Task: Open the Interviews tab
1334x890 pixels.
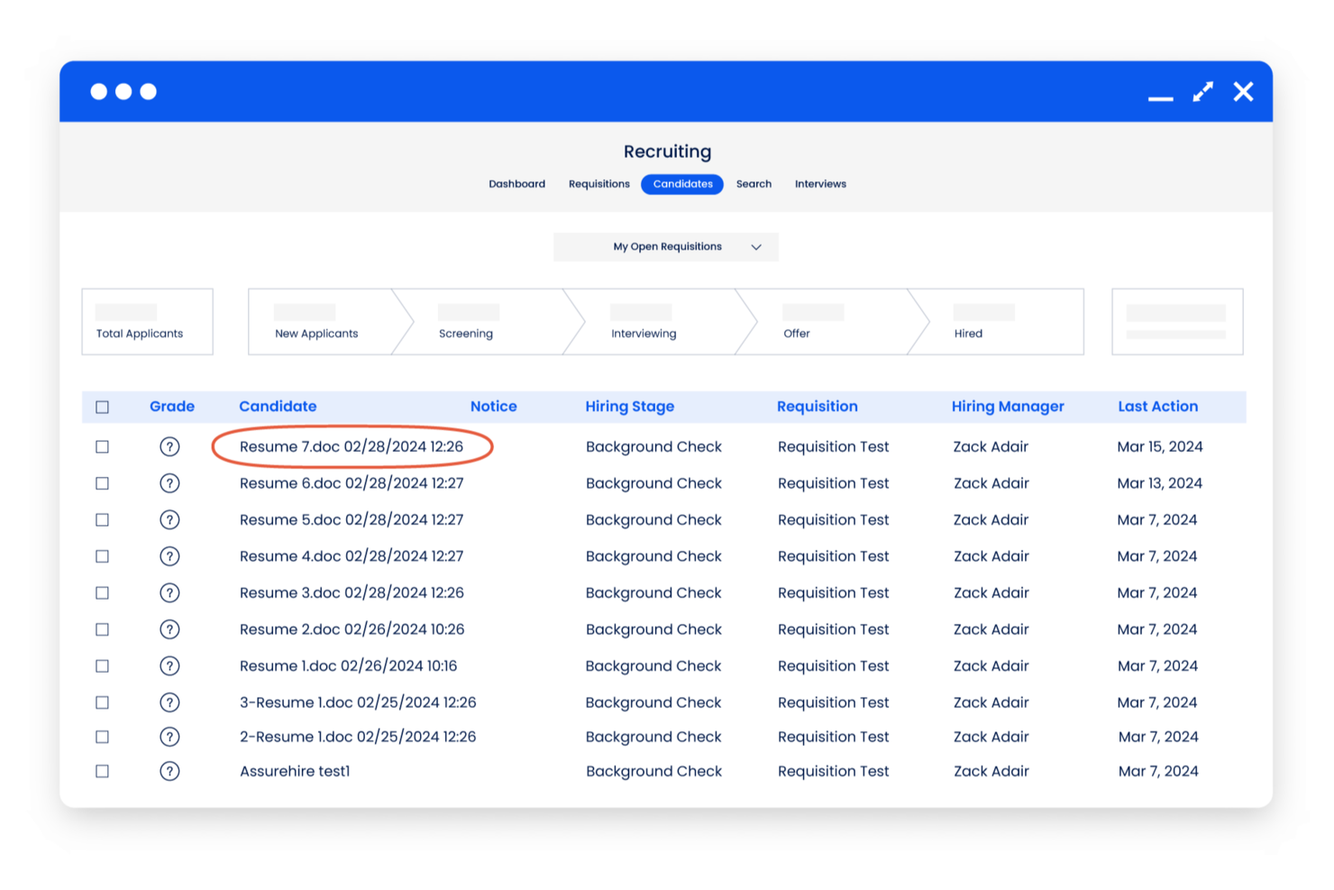Action: (820, 184)
